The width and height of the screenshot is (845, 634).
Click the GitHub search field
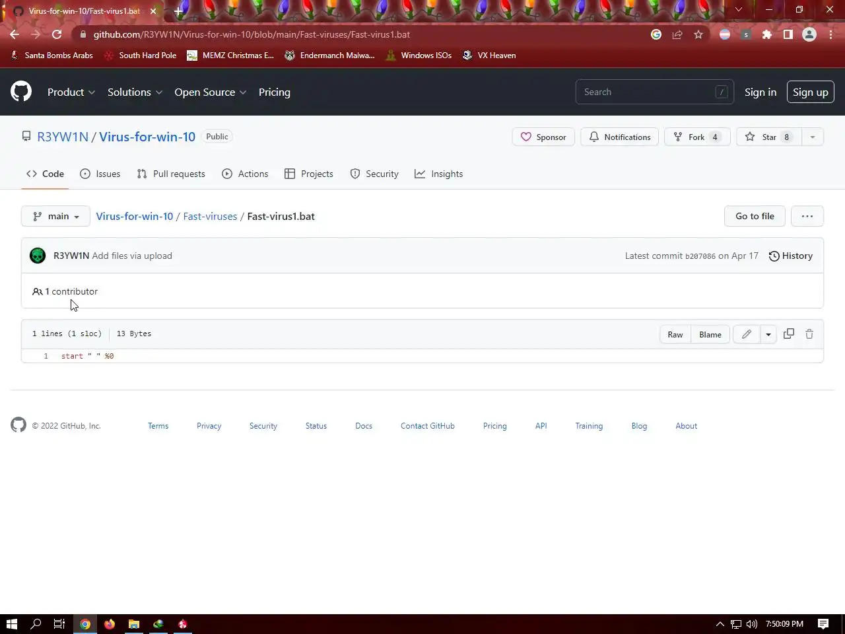click(x=654, y=92)
